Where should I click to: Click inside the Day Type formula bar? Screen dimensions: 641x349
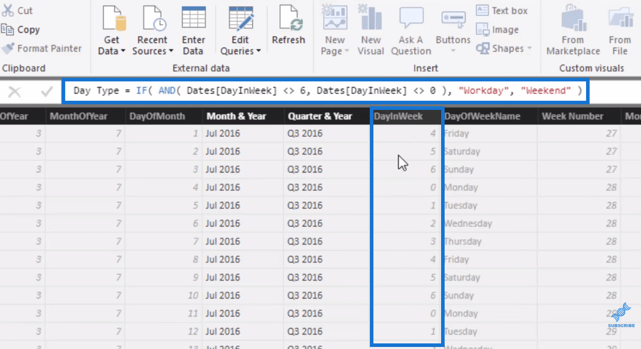click(x=325, y=91)
